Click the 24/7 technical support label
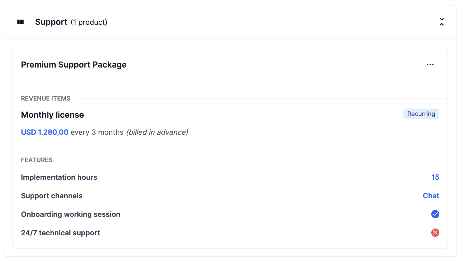461x261 pixels. click(x=61, y=233)
